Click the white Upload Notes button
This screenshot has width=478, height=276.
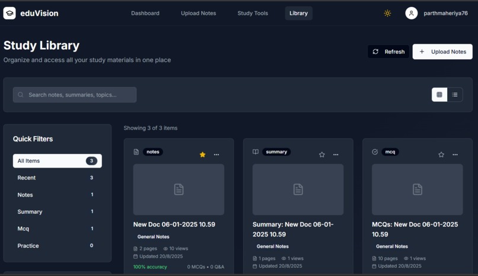tap(442, 52)
